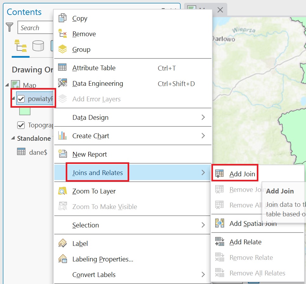Expand the Selection submenu arrow

[x=203, y=225]
